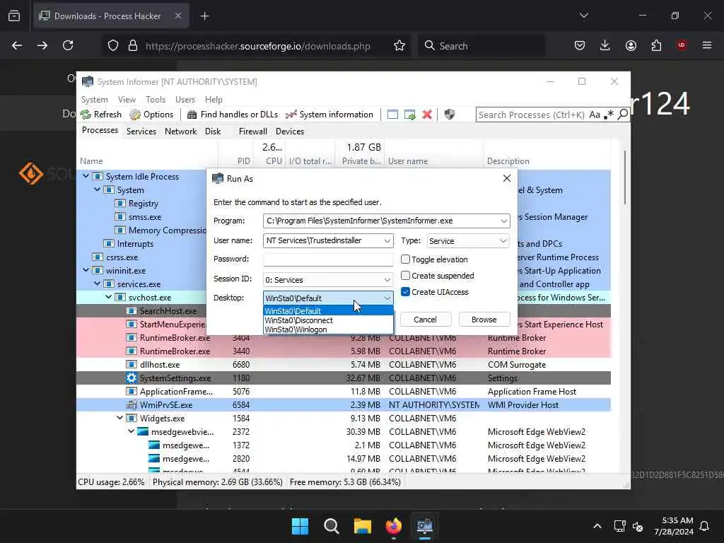
Task: Collapse System Idle Process tree node
Action: coord(86,176)
